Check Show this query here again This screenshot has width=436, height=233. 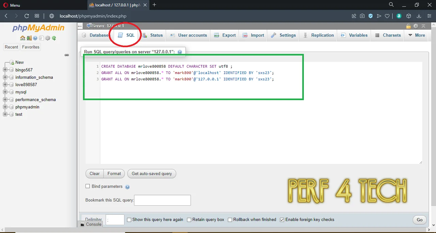[x=129, y=220]
